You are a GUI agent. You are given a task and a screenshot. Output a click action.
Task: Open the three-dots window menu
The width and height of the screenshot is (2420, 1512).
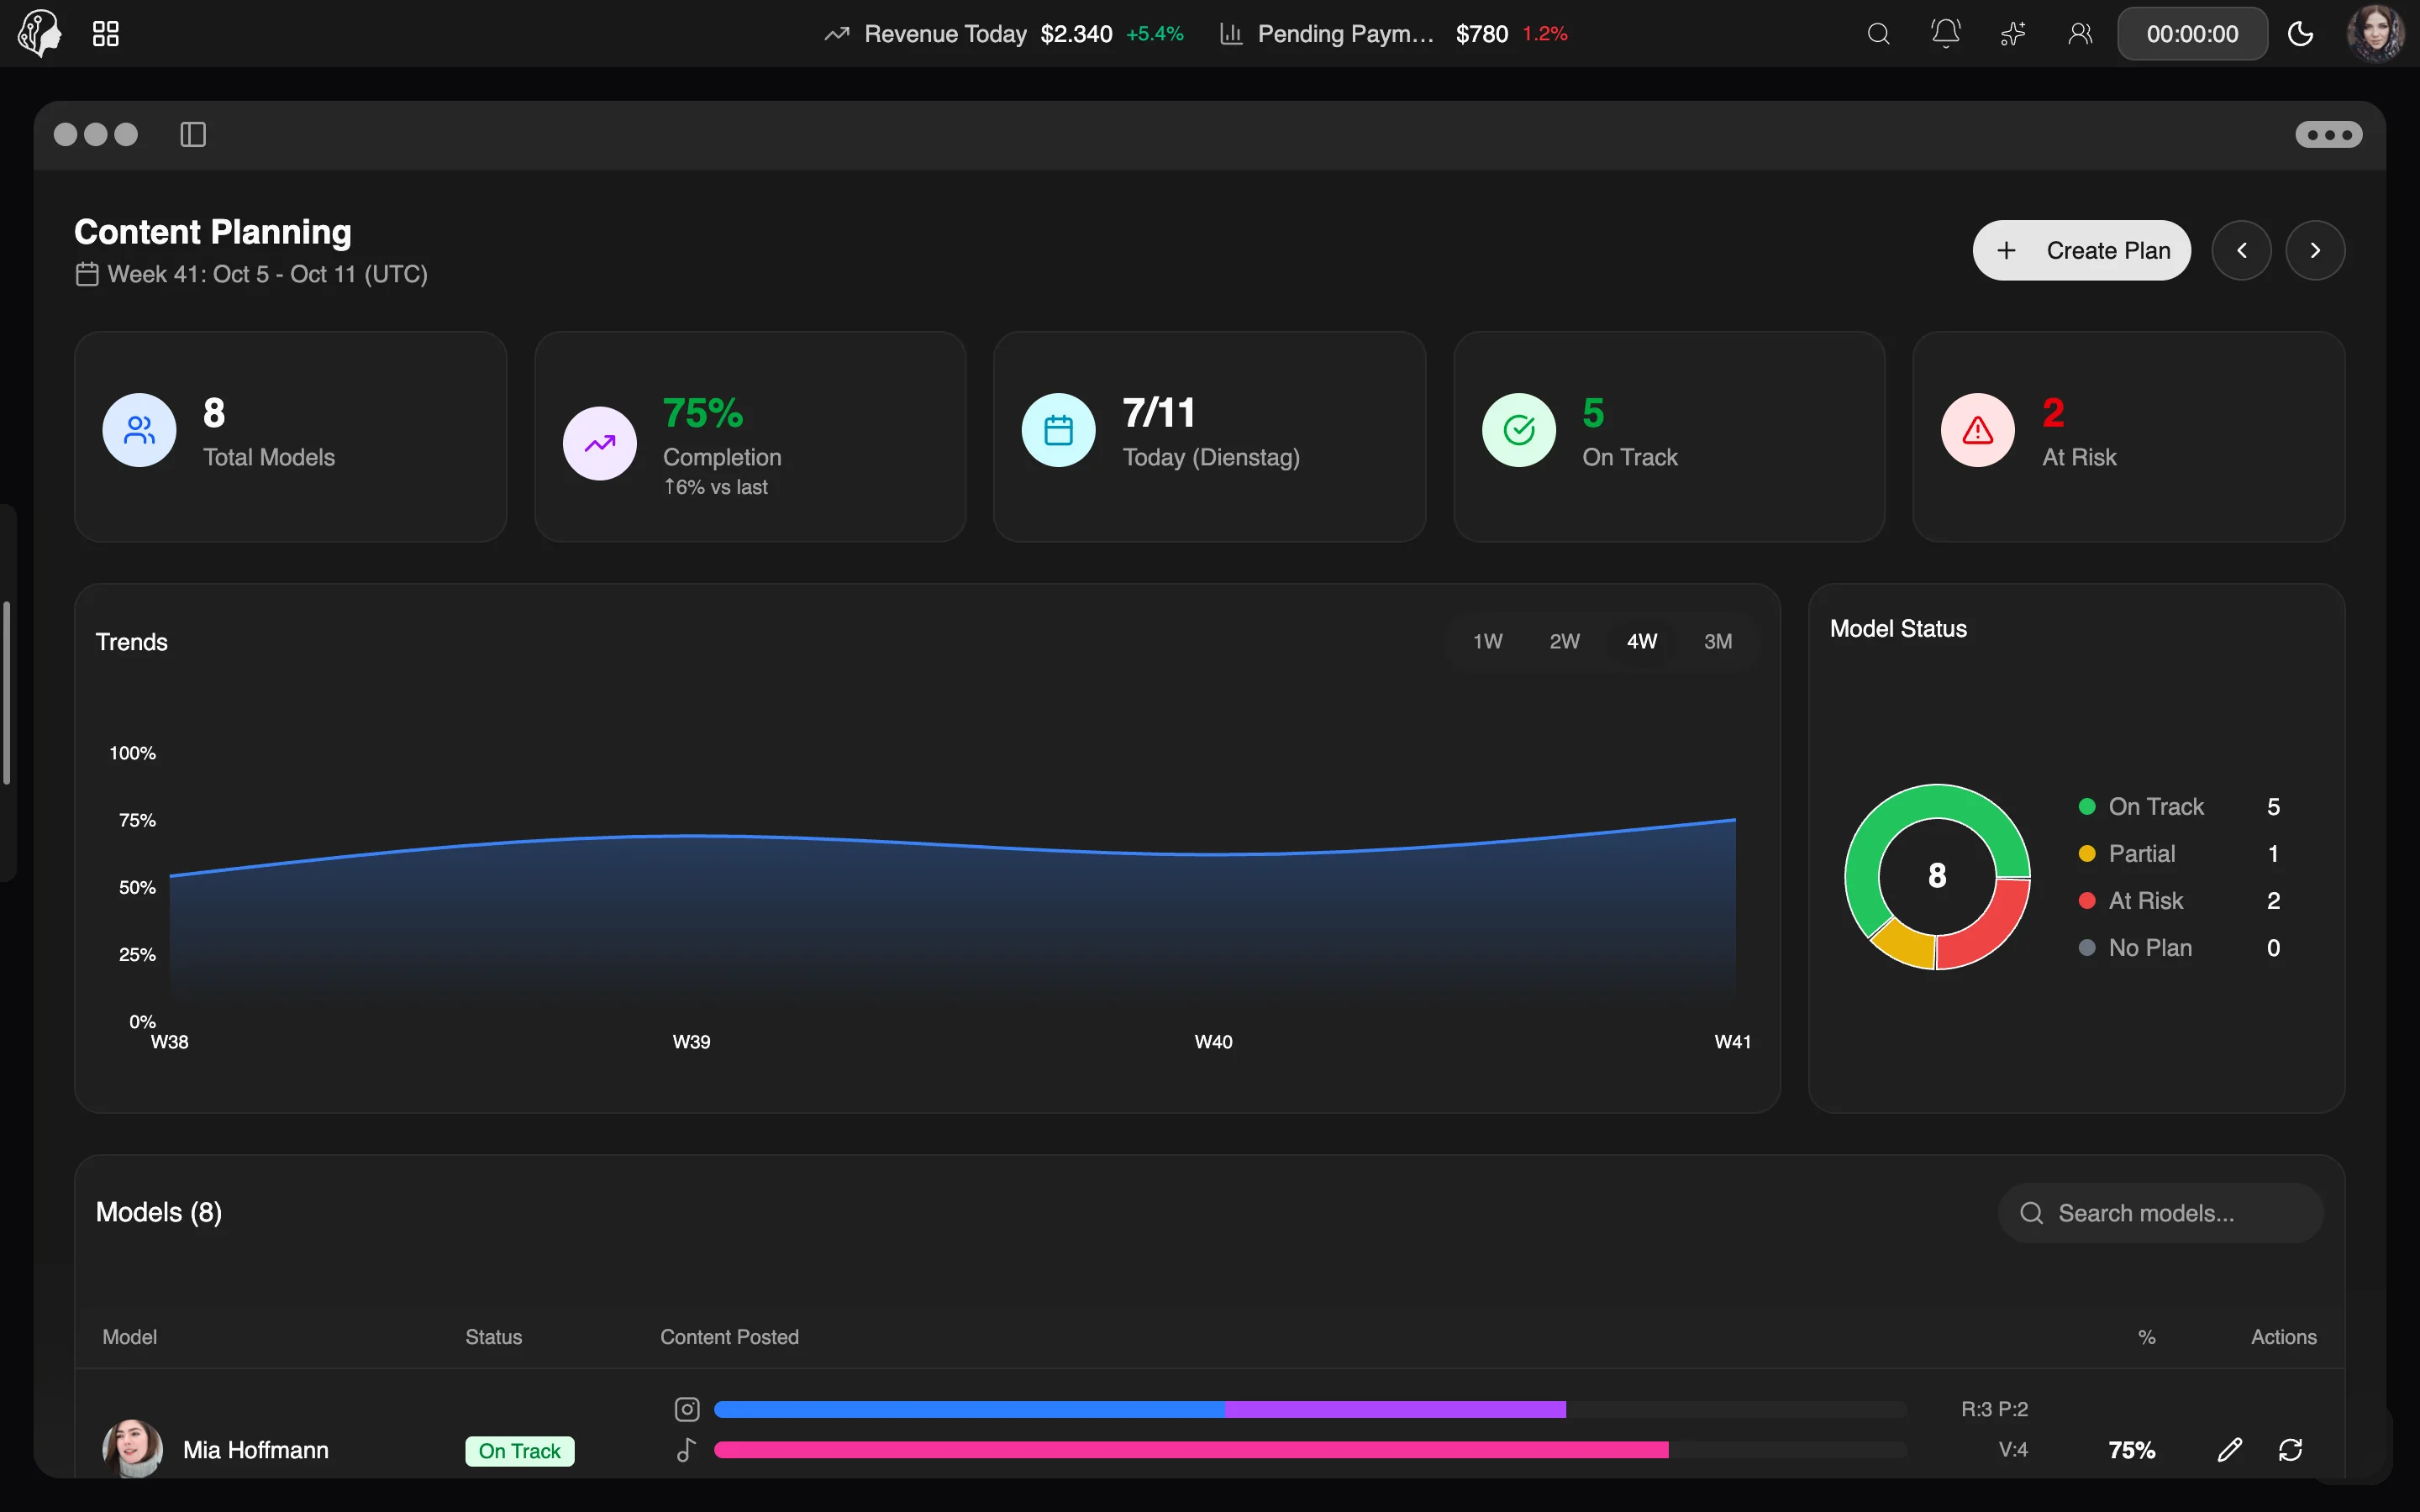[2329, 134]
